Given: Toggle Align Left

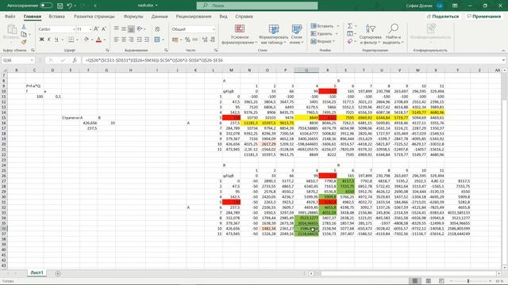Looking at the screenshot, I should 117,40.
